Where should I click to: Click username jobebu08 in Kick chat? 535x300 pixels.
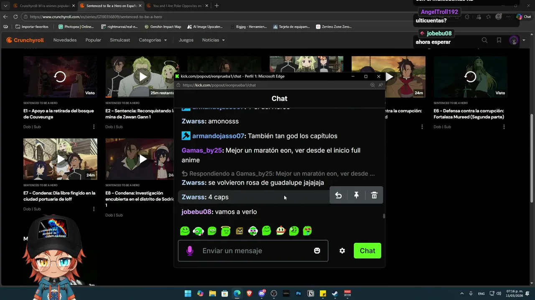pos(196,212)
